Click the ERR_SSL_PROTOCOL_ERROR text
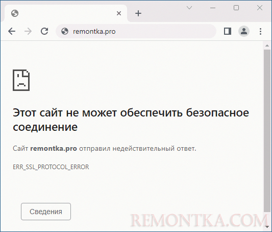Image resolution: width=272 pixels, height=232 pixels. click(51, 167)
